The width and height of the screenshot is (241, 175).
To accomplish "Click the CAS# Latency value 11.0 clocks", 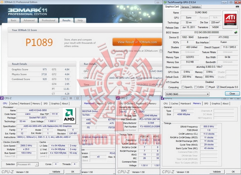I will tap(209, 134).
